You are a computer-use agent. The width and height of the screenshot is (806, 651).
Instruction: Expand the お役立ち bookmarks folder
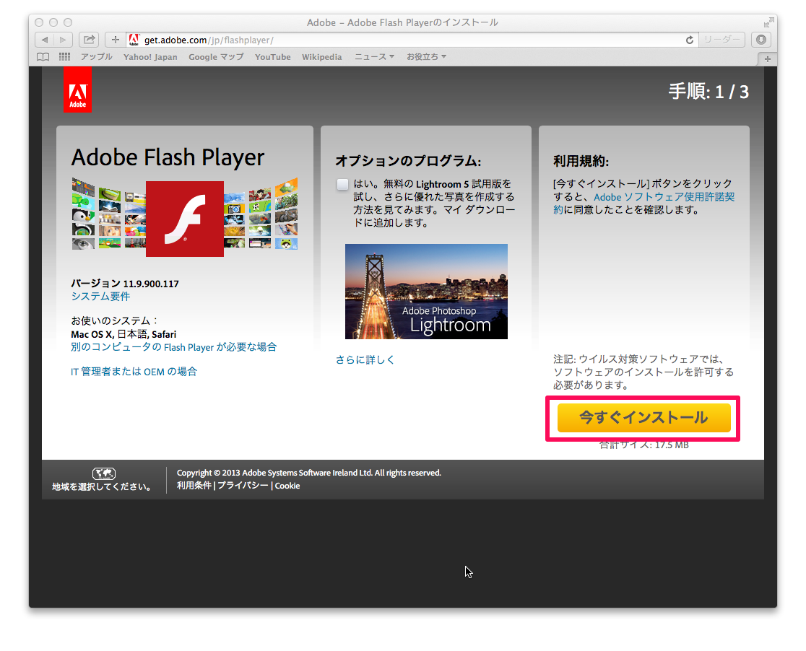[x=426, y=57]
